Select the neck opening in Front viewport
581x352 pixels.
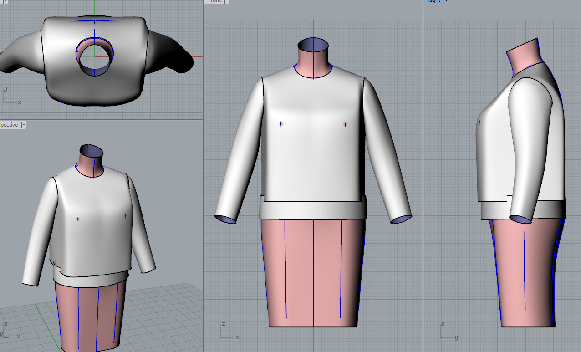coord(313,46)
